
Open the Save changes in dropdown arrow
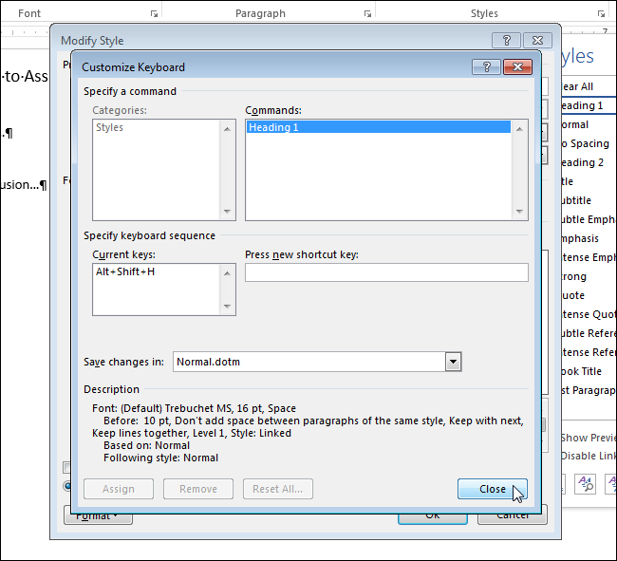pyautogui.click(x=453, y=362)
